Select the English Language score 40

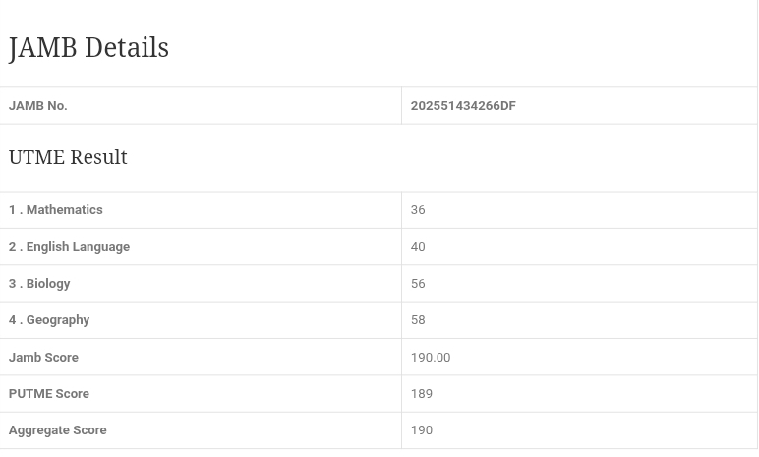(418, 247)
